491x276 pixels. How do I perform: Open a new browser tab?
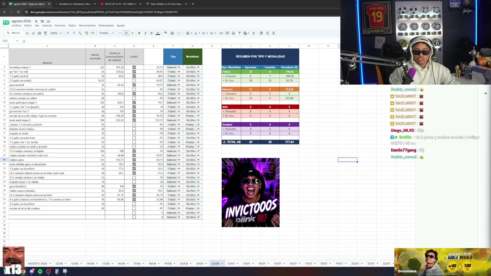(193, 4)
